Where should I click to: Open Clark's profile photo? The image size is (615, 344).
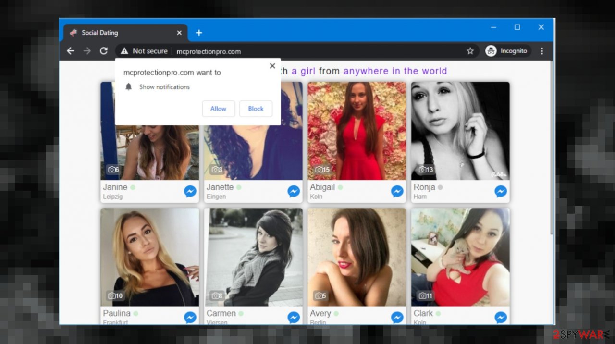click(x=460, y=257)
